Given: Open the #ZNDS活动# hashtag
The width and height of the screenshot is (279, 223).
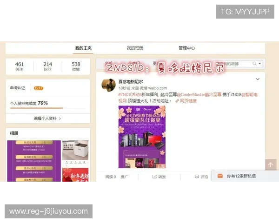Looking at the screenshot, I should tap(130, 95).
